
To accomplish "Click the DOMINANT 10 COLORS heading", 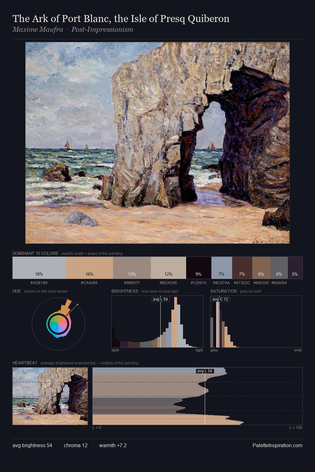I will tap(35, 253).
